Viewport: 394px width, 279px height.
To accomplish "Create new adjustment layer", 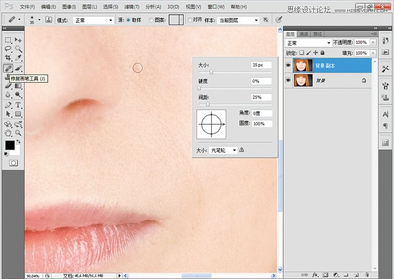I will pos(336,275).
